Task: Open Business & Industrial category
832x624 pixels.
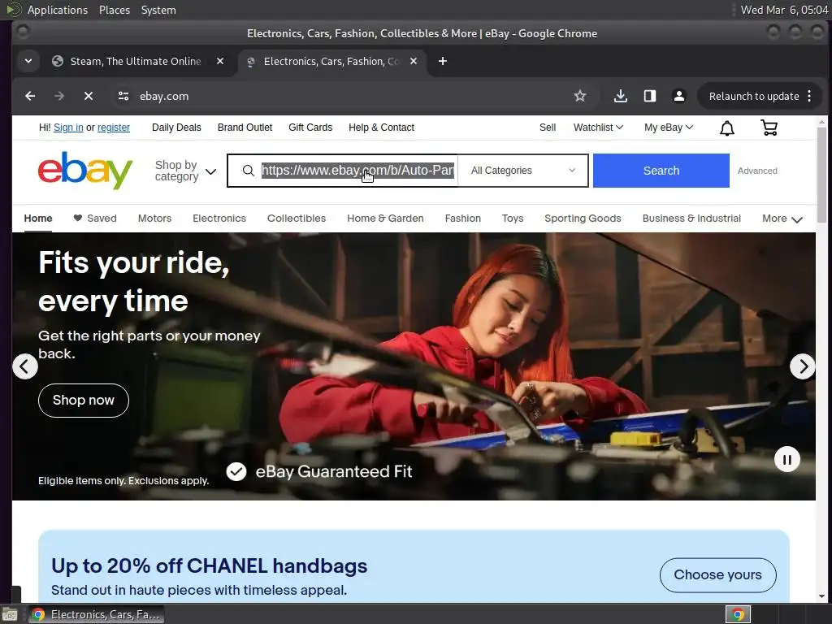Action: click(691, 218)
